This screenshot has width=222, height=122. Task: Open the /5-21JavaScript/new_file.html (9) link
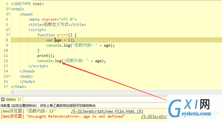click(x=107, y=111)
